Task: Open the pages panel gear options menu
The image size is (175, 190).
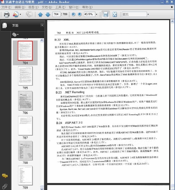Action: (15, 35)
